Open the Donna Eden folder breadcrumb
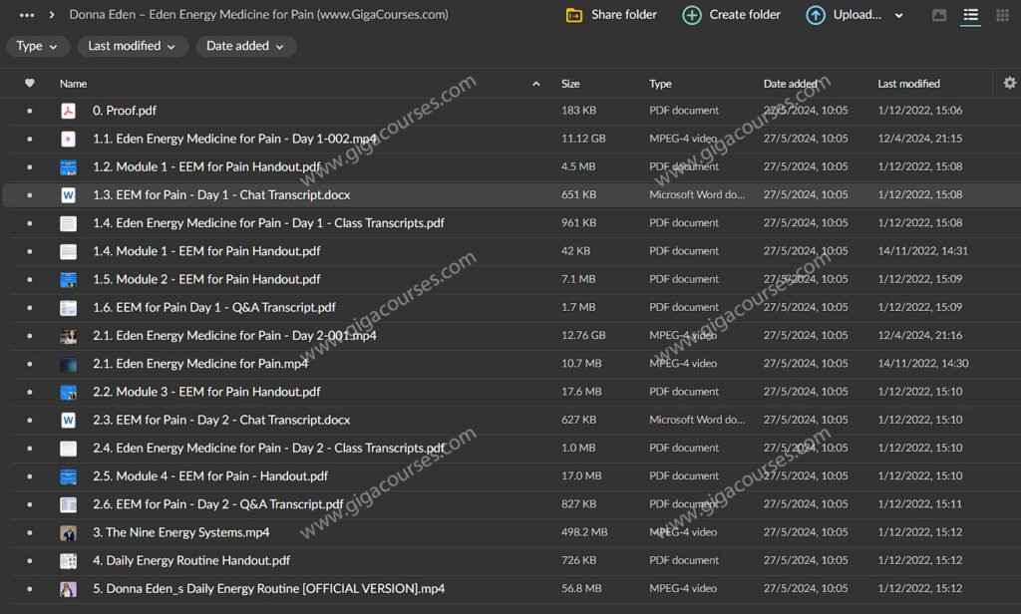Viewport: 1021px width, 614px height. point(258,14)
